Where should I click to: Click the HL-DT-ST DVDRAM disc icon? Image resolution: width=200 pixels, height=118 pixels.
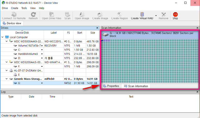point(11,70)
